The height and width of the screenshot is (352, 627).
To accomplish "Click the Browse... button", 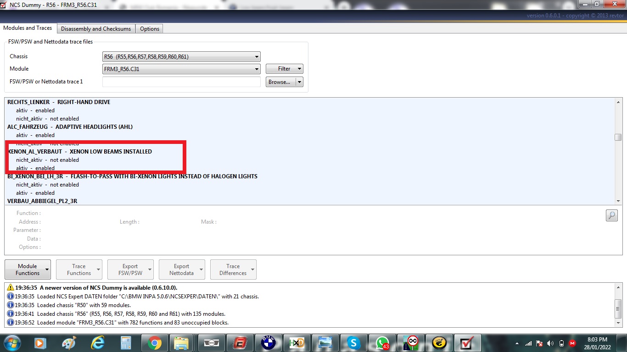I will pyautogui.click(x=279, y=82).
